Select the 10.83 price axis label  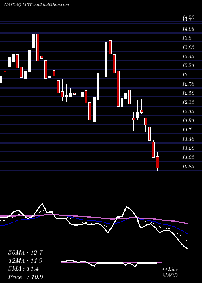click(188, 167)
